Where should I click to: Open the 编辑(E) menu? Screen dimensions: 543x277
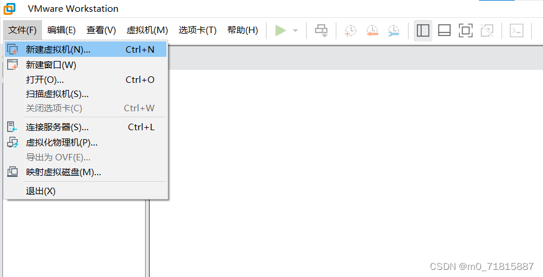[62, 30]
